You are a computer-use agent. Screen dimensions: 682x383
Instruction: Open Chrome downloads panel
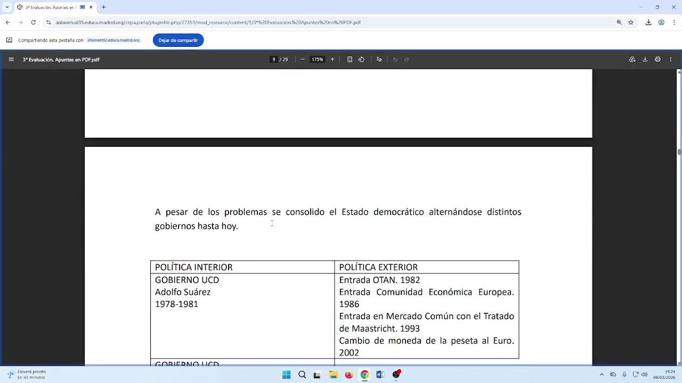tap(648, 22)
